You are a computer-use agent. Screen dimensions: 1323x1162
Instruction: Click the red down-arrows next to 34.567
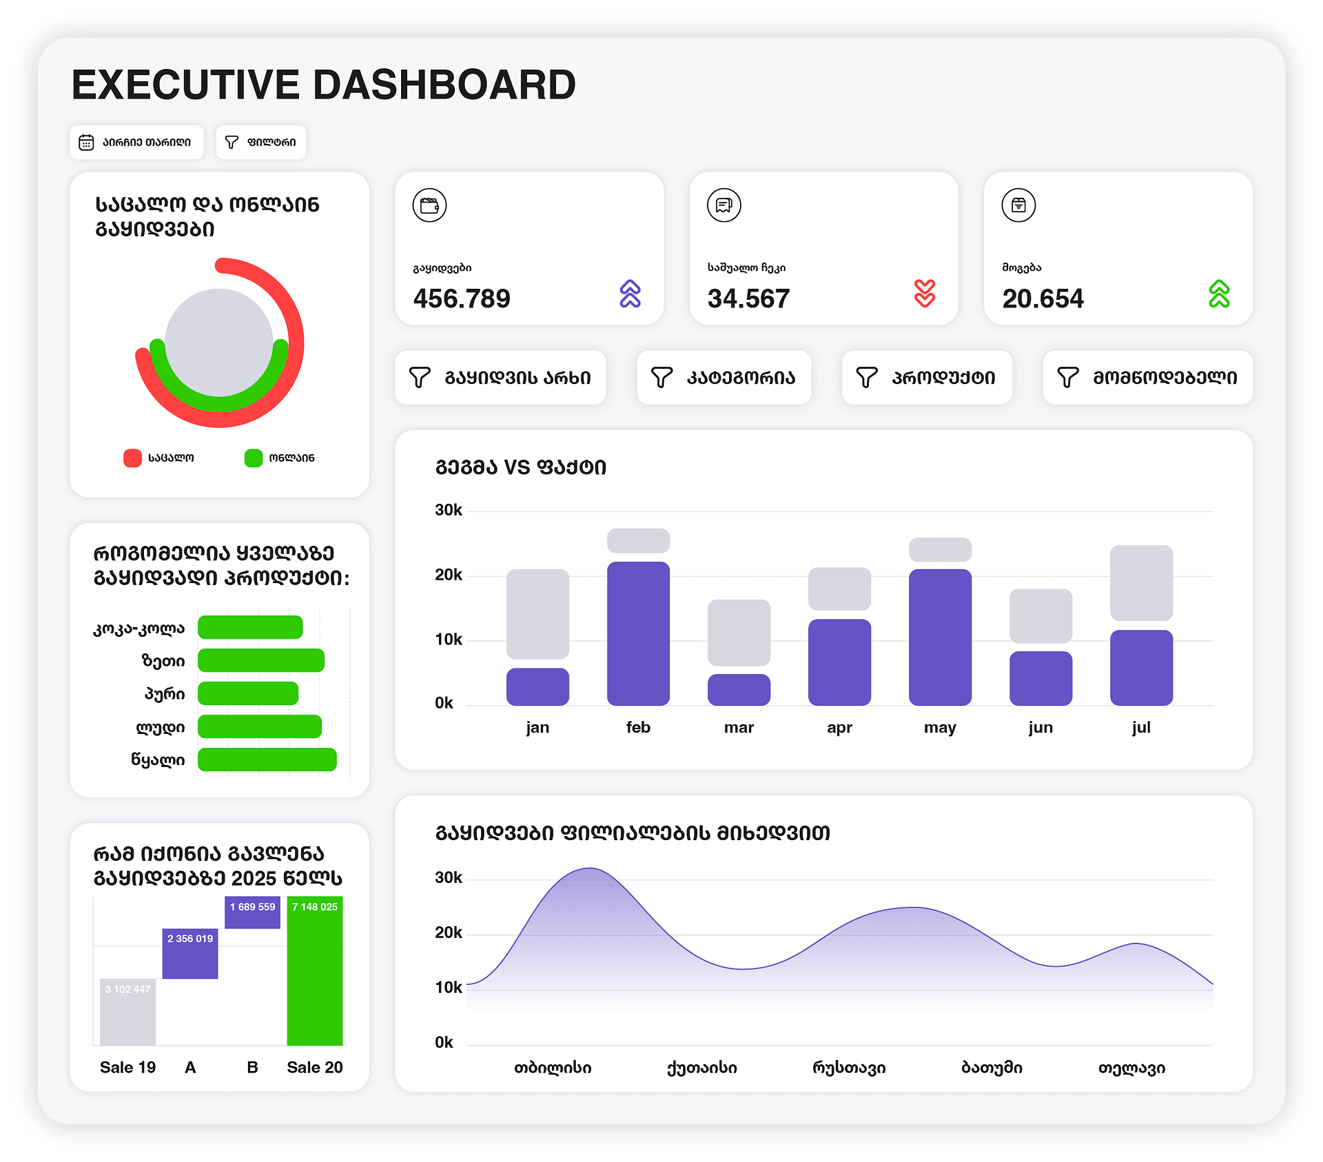tap(924, 294)
